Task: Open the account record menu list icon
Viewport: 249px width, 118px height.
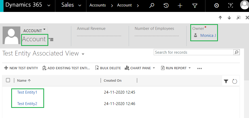Action: click(51, 39)
